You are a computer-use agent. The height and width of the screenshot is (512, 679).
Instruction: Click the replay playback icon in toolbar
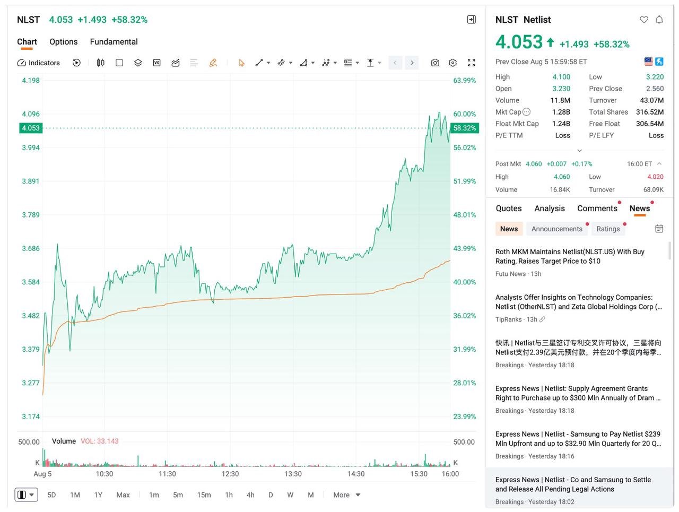[77, 63]
